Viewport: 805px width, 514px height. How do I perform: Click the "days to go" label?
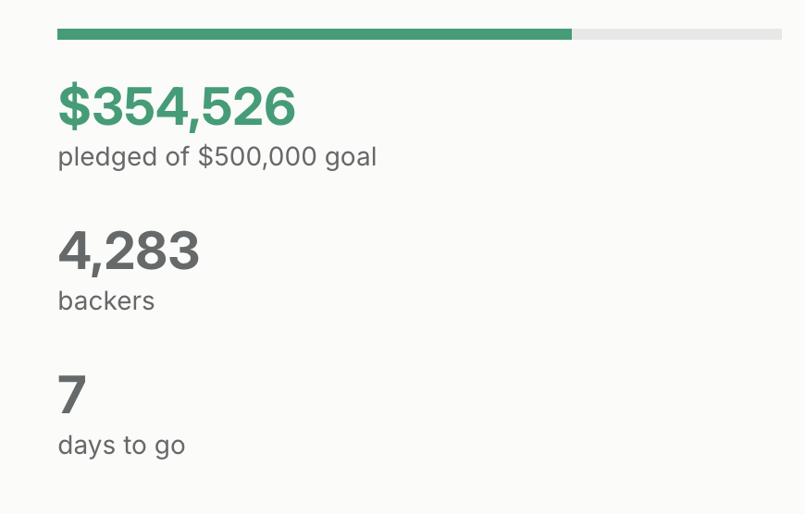(x=121, y=446)
